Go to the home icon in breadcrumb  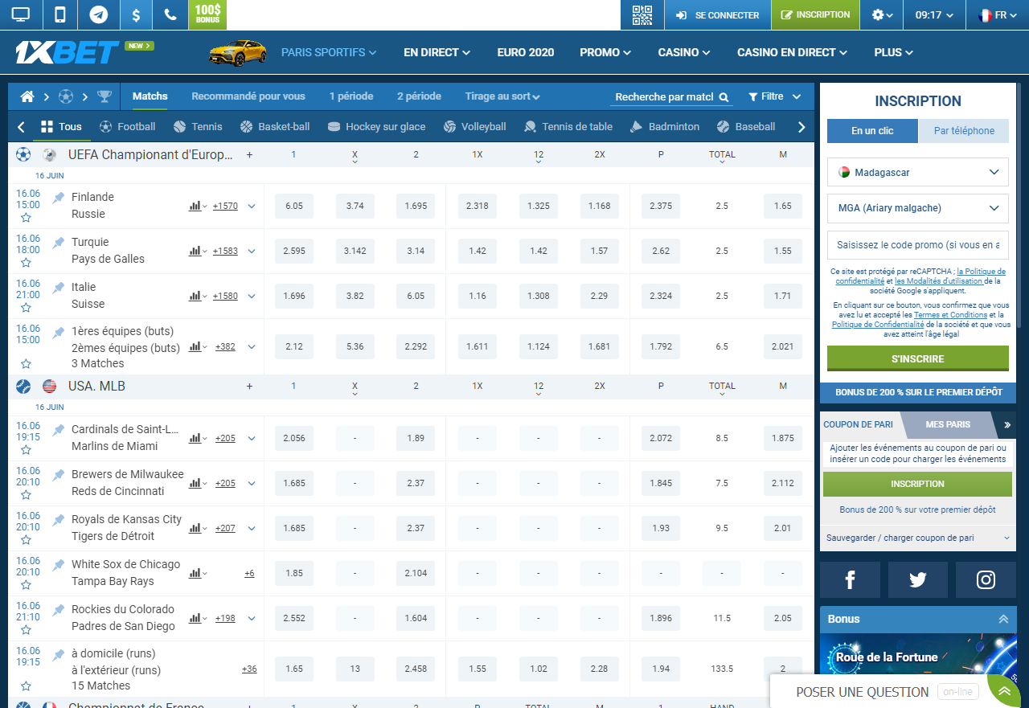point(27,96)
